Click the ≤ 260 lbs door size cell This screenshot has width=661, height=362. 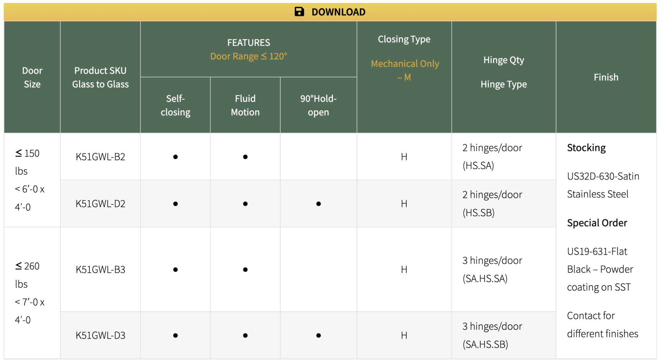click(x=32, y=293)
